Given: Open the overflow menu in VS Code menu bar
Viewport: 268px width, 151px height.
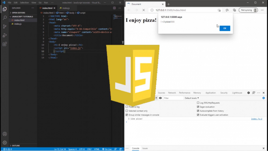Looking at the screenshot, I should [52, 3].
